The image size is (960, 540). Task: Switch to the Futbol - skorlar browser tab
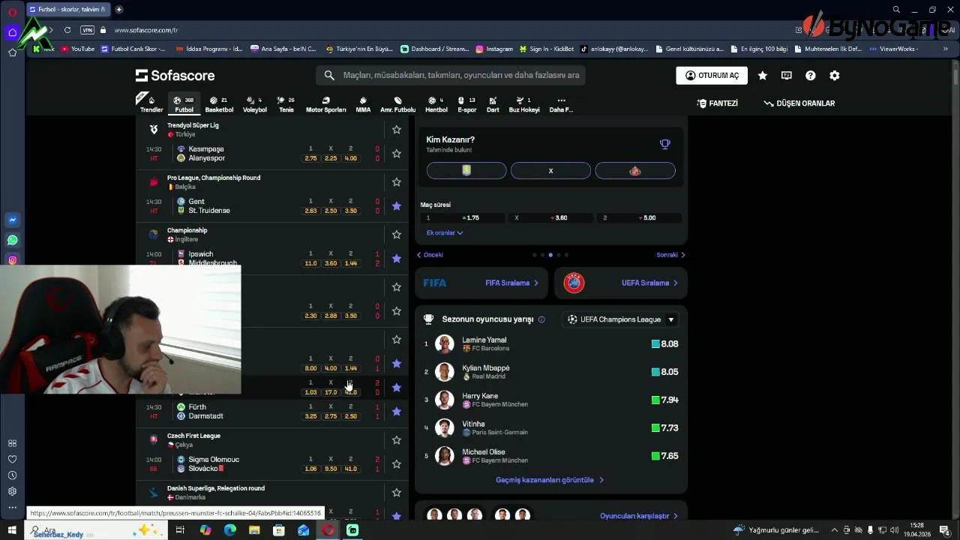(67, 10)
